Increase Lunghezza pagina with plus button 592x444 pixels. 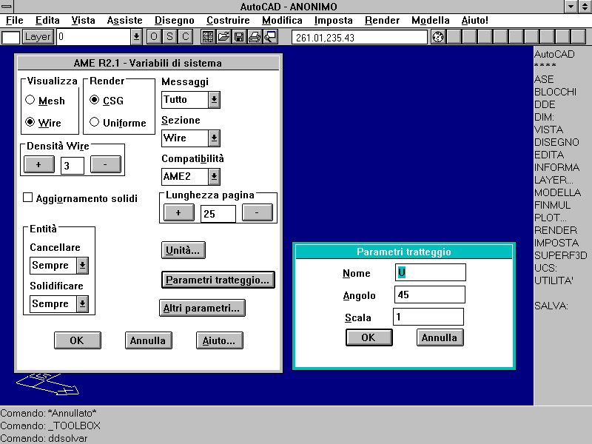pos(179,213)
